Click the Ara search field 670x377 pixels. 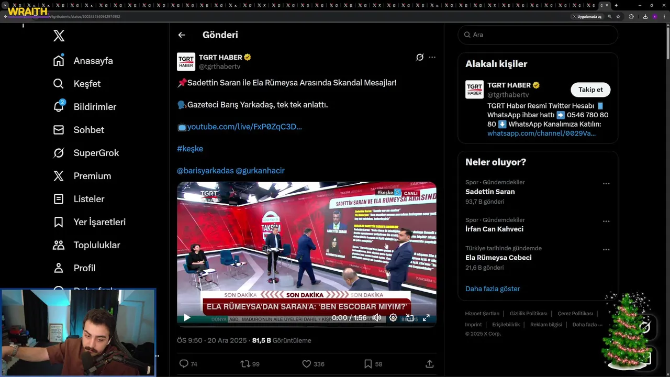click(538, 35)
